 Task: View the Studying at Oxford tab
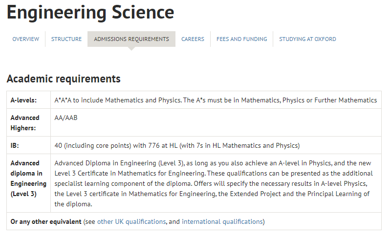(x=307, y=39)
